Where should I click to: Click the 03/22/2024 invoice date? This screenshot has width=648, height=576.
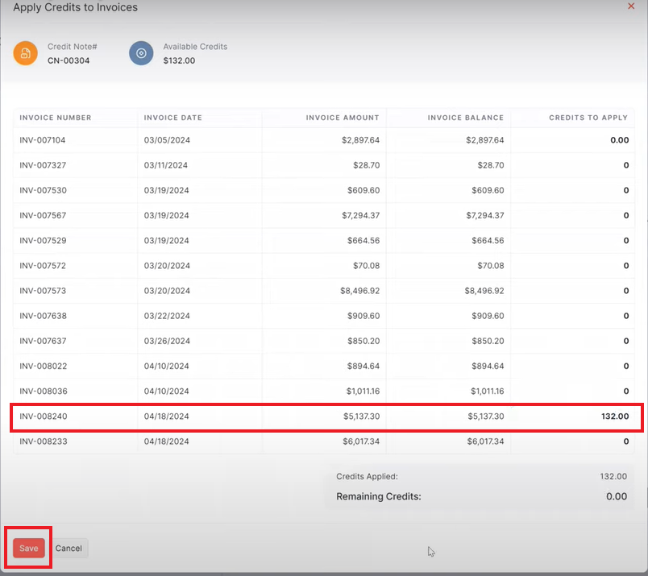(x=167, y=316)
